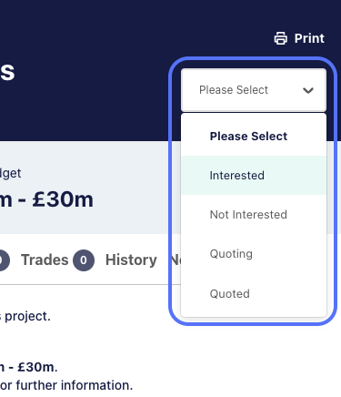The width and height of the screenshot is (341, 397).
Task: Choose Quoted in the status list
Action: [x=254, y=293]
